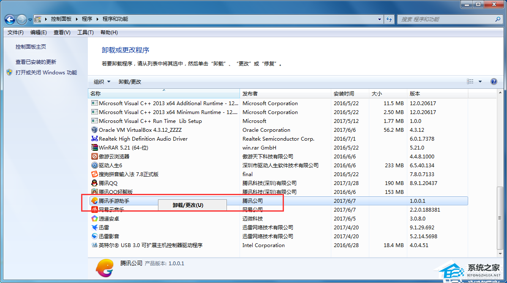Click the help question mark icon
The height and width of the screenshot is (283, 507).
point(493,82)
